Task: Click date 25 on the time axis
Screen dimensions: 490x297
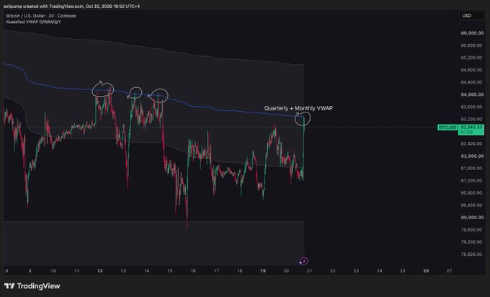Action: pyautogui.click(x=403, y=271)
